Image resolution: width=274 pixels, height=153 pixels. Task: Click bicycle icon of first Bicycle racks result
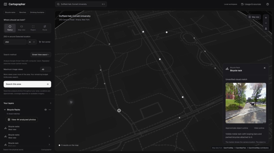5,128
